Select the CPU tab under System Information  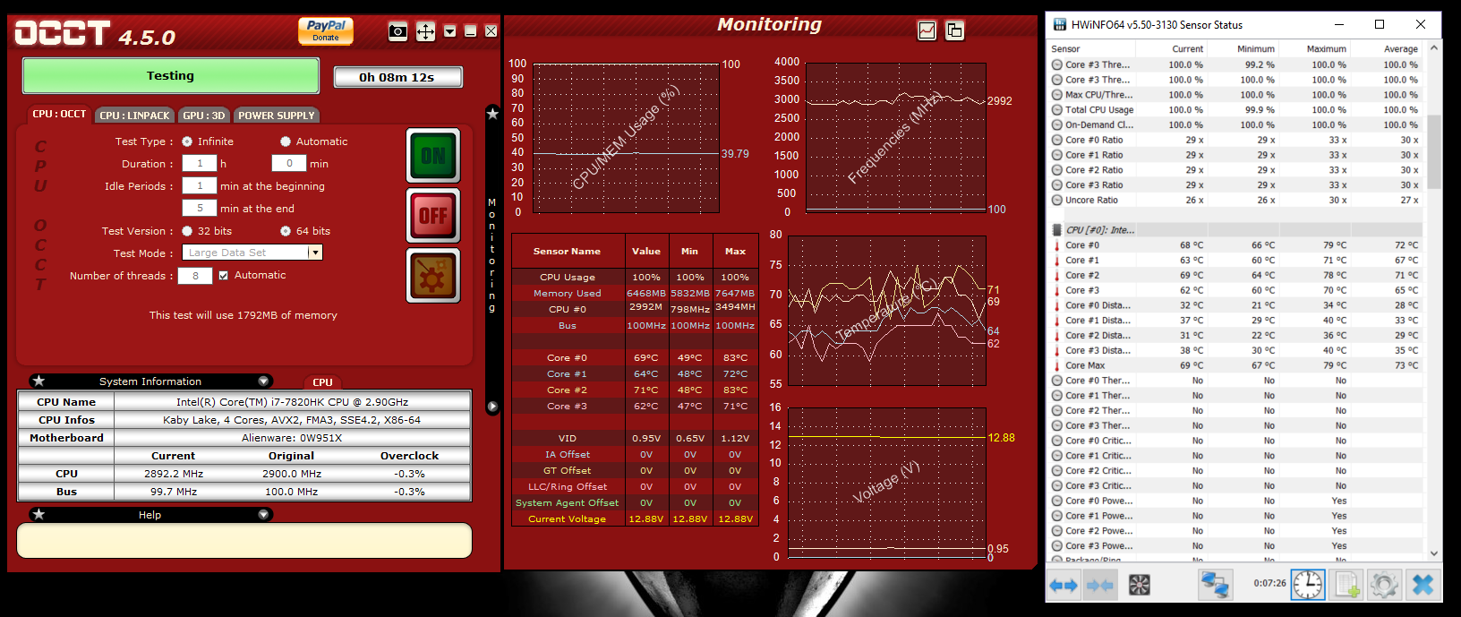click(322, 382)
